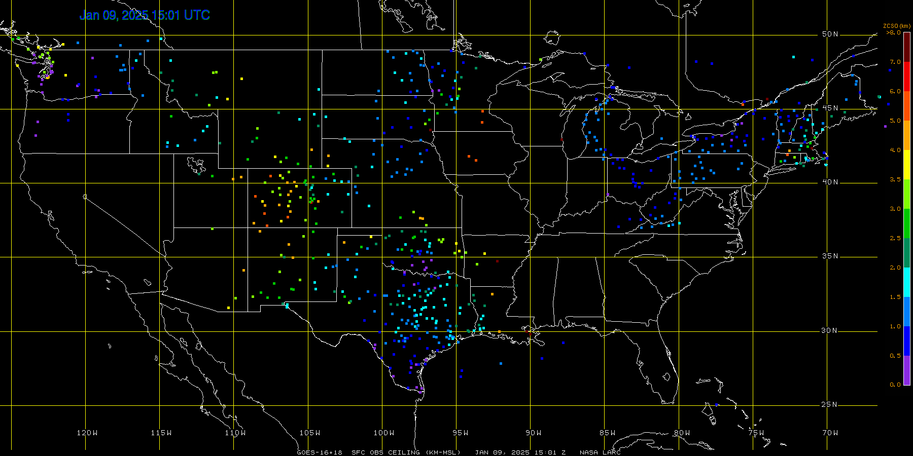Viewport: 913px width, 456px height.
Task: Click the '2.5' colorbar value
Action: click(895, 238)
